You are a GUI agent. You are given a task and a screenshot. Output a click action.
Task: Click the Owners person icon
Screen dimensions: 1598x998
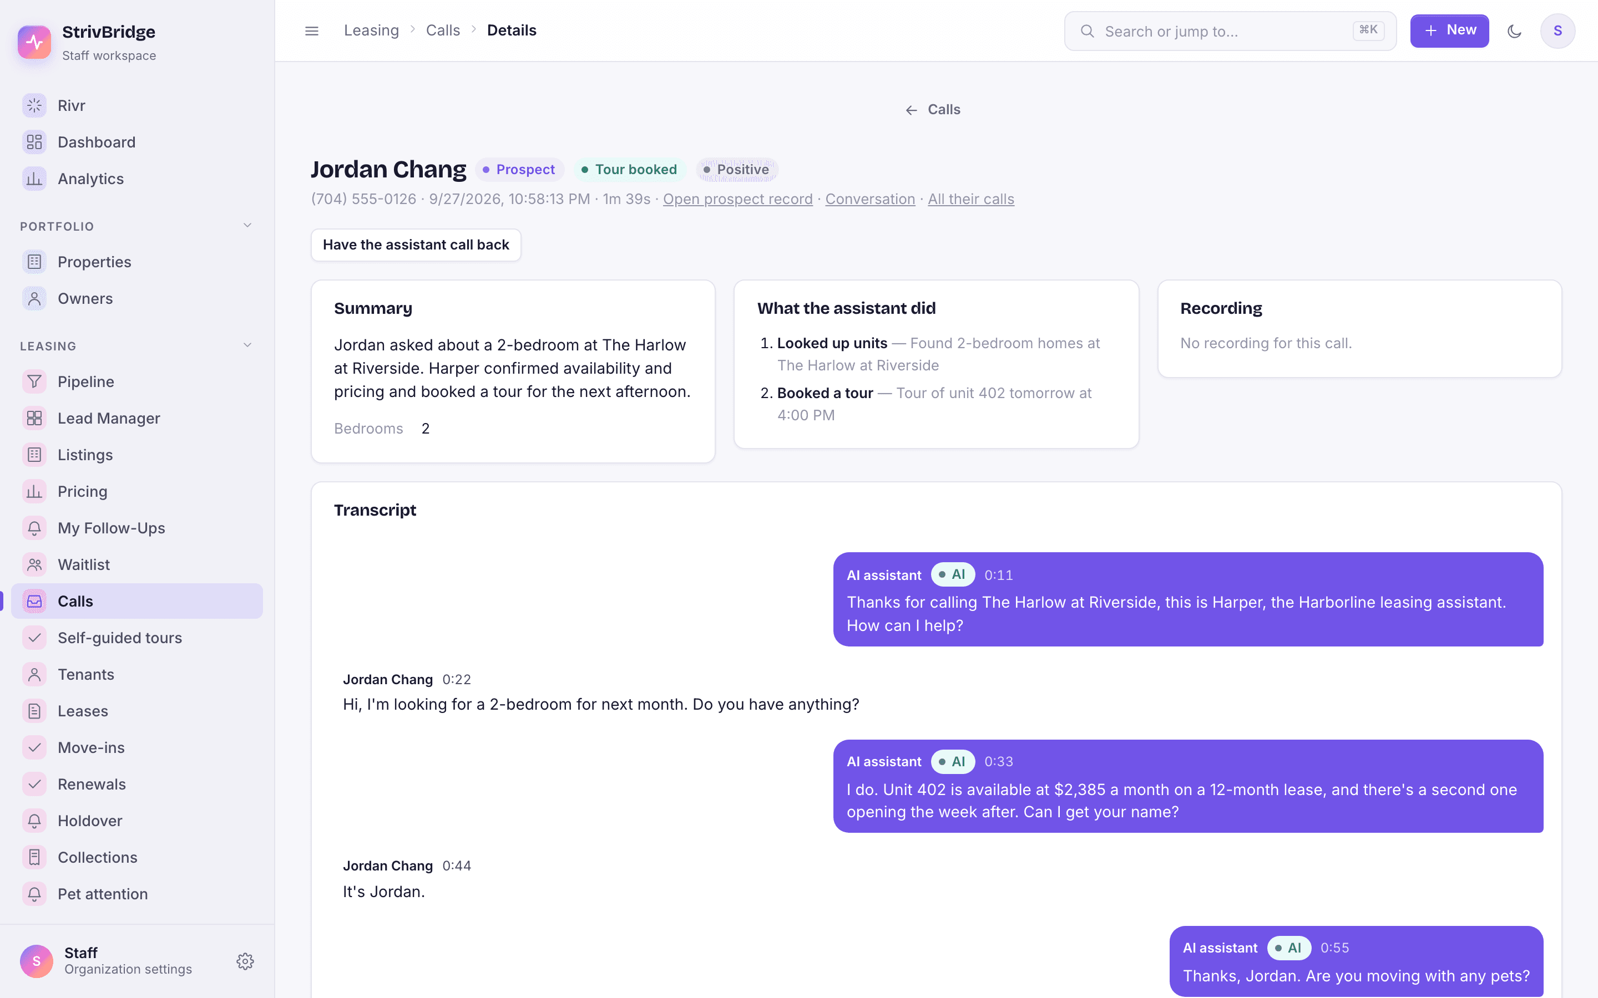[x=34, y=298]
